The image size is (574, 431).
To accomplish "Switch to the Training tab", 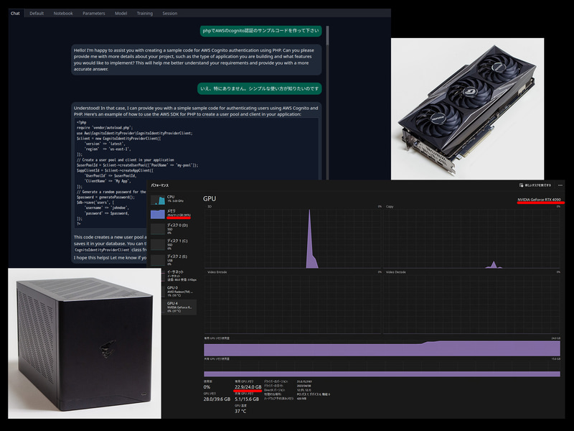I will coord(145,13).
